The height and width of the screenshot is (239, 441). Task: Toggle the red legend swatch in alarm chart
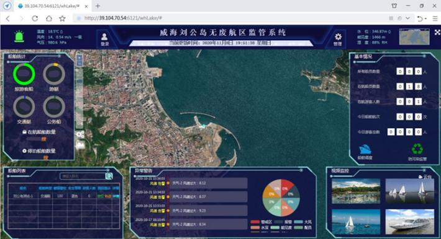tap(255, 222)
